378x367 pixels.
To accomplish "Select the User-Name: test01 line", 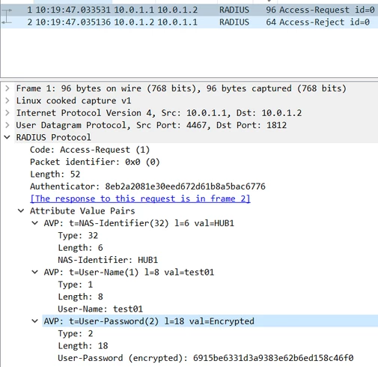I will click(100, 309).
